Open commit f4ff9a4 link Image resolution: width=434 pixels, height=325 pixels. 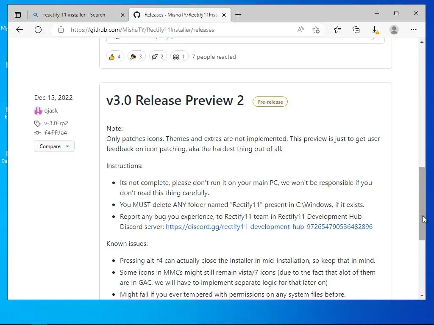[x=56, y=132]
